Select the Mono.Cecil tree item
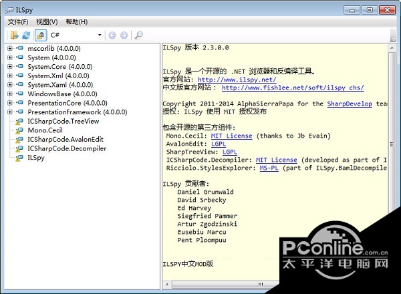 (x=45, y=130)
